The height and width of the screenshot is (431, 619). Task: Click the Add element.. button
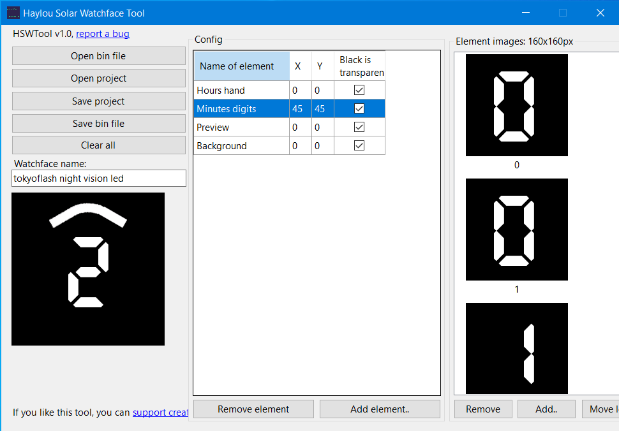[x=380, y=409]
